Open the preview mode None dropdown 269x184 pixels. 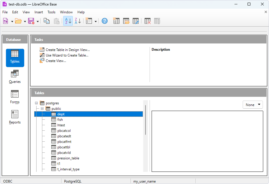click(252, 105)
